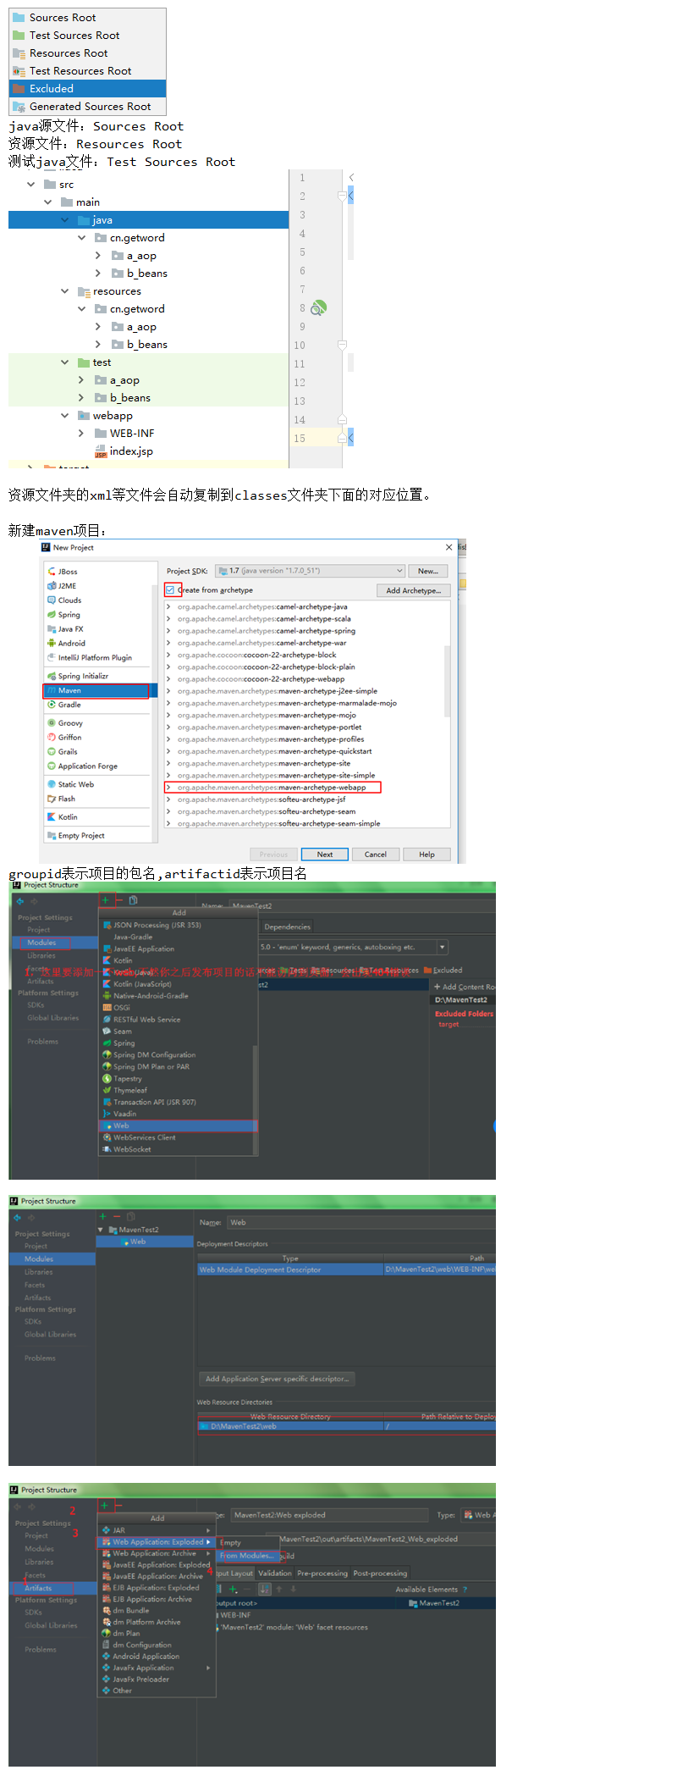
Task: Click the Name field containing Web
Action: [x=362, y=1222]
